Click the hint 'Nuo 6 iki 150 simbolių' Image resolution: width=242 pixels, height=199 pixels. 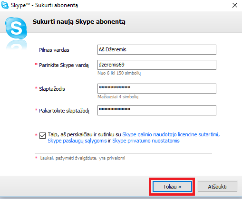pyautogui.click(x=119, y=73)
